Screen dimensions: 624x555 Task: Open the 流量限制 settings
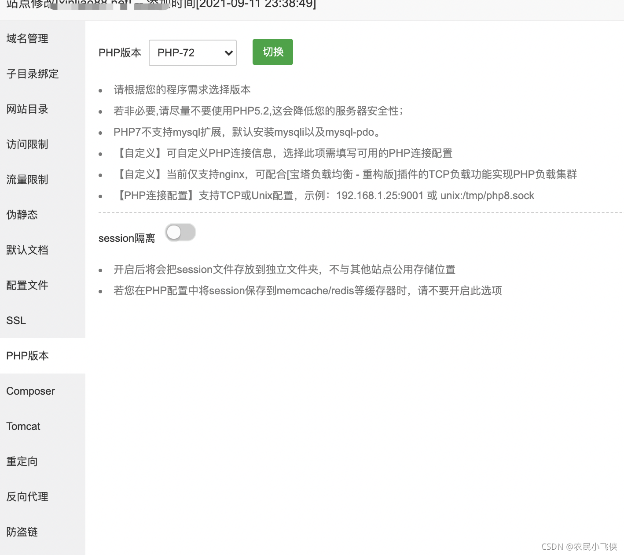pyautogui.click(x=27, y=180)
